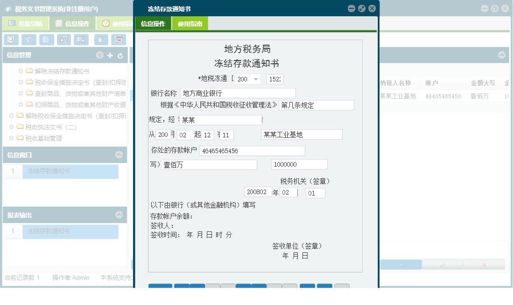The height and width of the screenshot is (305, 513).
Task: Click the user management toolbar icon
Action: 64,40
